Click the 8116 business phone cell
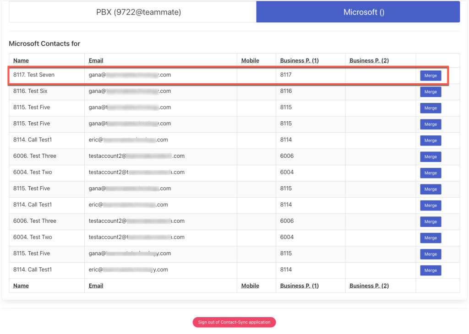The image size is (469, 334). point(286,91)
